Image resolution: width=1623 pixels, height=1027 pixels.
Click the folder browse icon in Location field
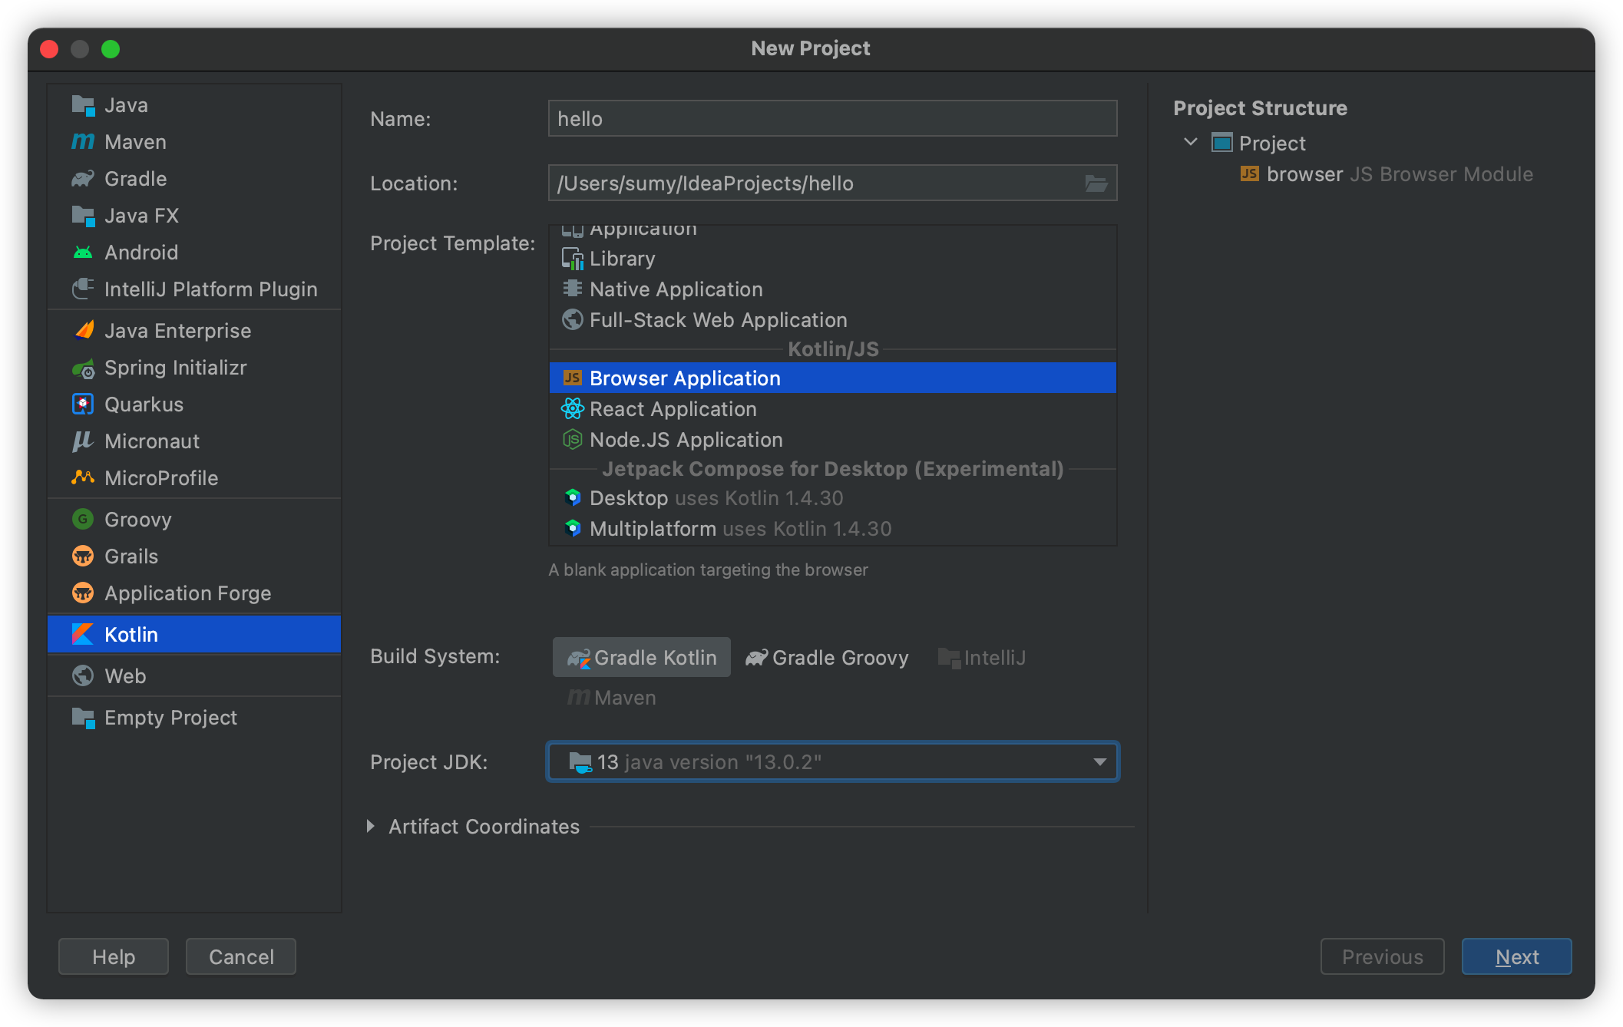tap(1096, 183)
